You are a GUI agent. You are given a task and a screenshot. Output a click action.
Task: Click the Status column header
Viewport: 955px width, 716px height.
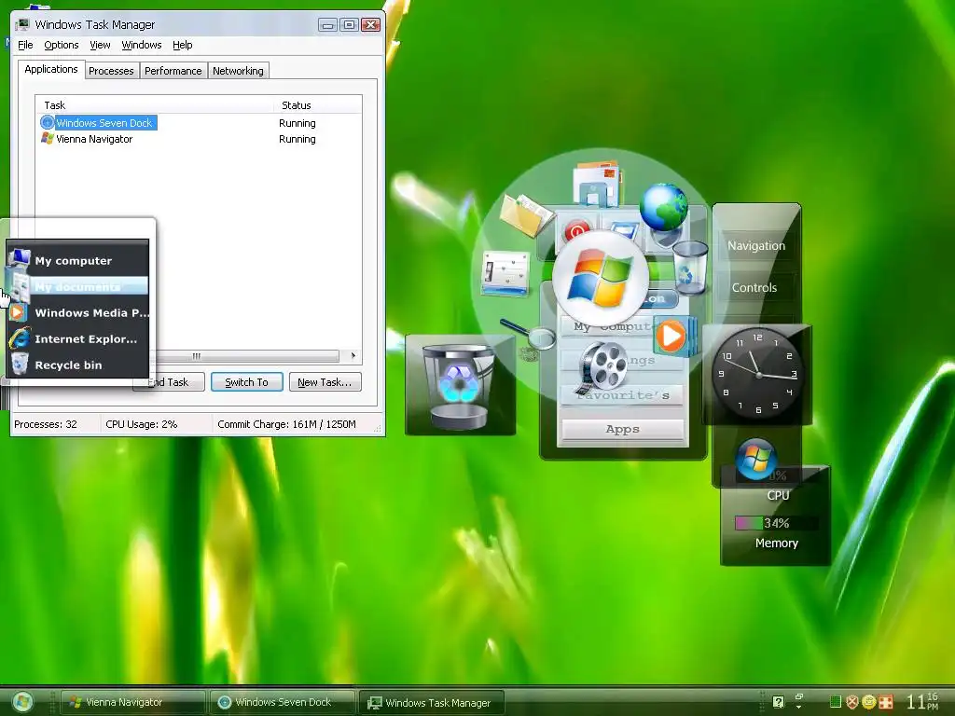click(317, 105)
